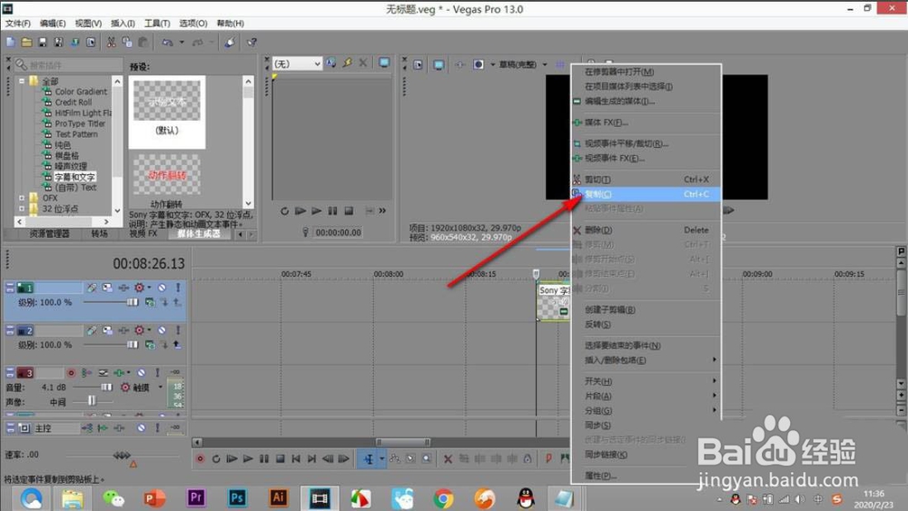Pause playback in timeline transport bar
This screenshot has width=908, height=511.
pyautogui.click(x=264, y=459)
